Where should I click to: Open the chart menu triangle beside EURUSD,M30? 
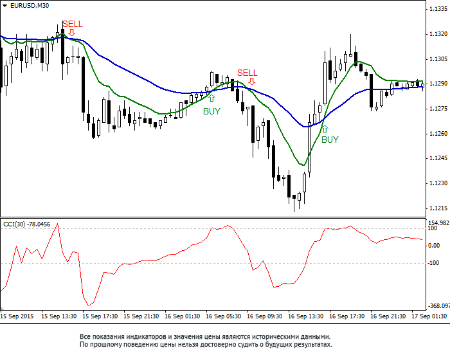tap(4, 6)
